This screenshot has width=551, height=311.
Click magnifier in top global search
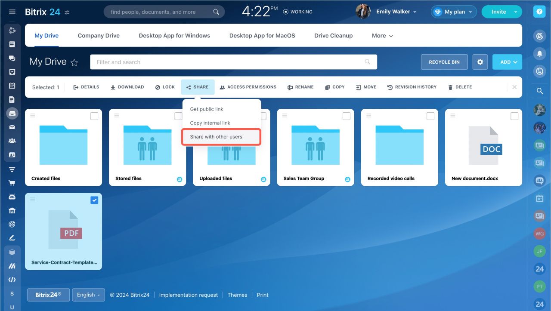click(x=216, y=12)
